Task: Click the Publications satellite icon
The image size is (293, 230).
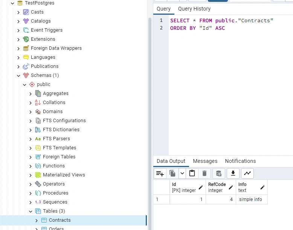Action: pyautogui.click(x=26, y=66)
